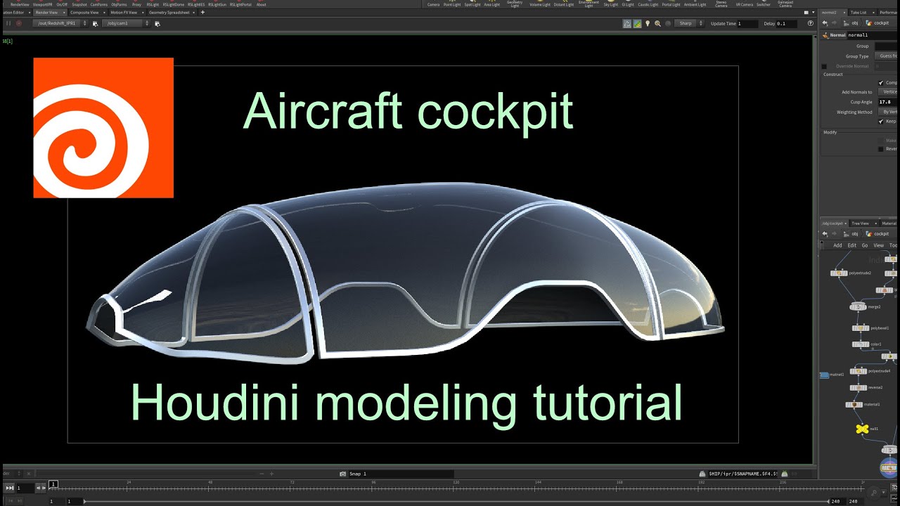The height and width of the screenshot is (506, 900).
Task: Click the VR Camera shelf tool
Action: (x=744, y=5)
